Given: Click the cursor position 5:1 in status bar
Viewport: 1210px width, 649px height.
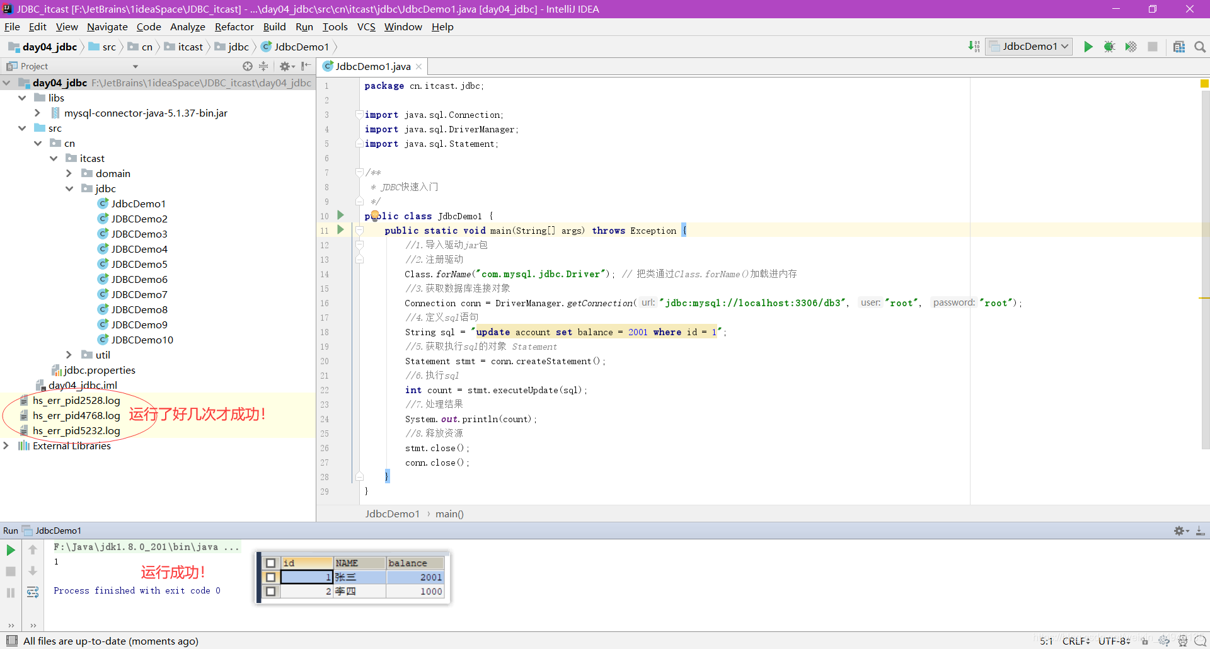Looking at the screenshot, I should tap(1046, 641).
